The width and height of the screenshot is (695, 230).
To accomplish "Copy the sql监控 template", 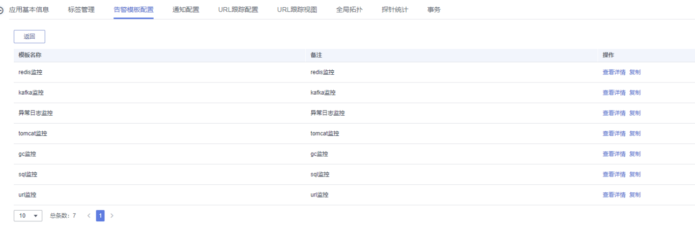I will [635, 174].
